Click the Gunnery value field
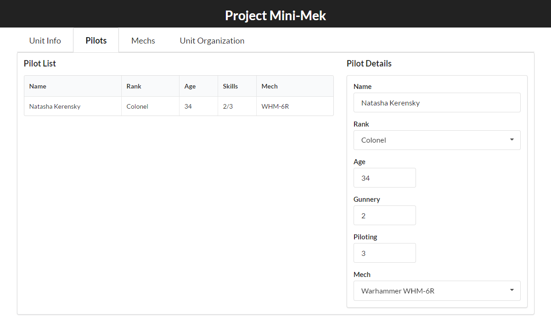The height and width of the screenshot is (321, 551). click(384, 216)
